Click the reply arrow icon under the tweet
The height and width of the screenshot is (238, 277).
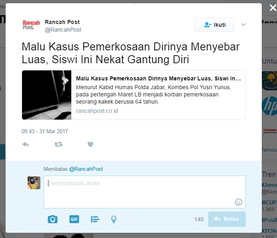click(26, 144)
